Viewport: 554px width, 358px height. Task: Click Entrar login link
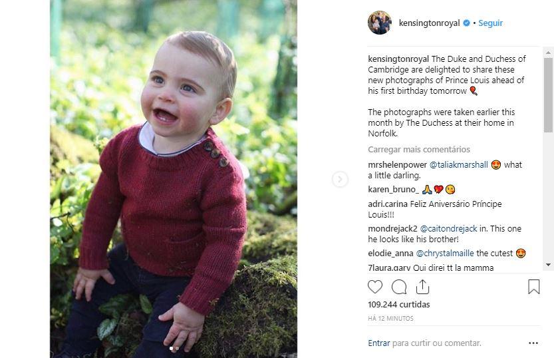378,343
